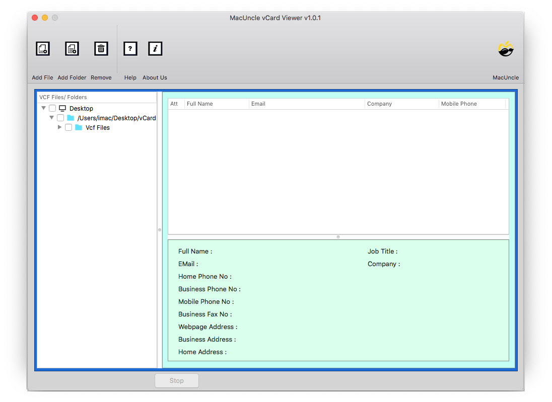Check the /Users/imac/Desktop/vCard folder checkbox
552x402 pixels.
point(60,118)
